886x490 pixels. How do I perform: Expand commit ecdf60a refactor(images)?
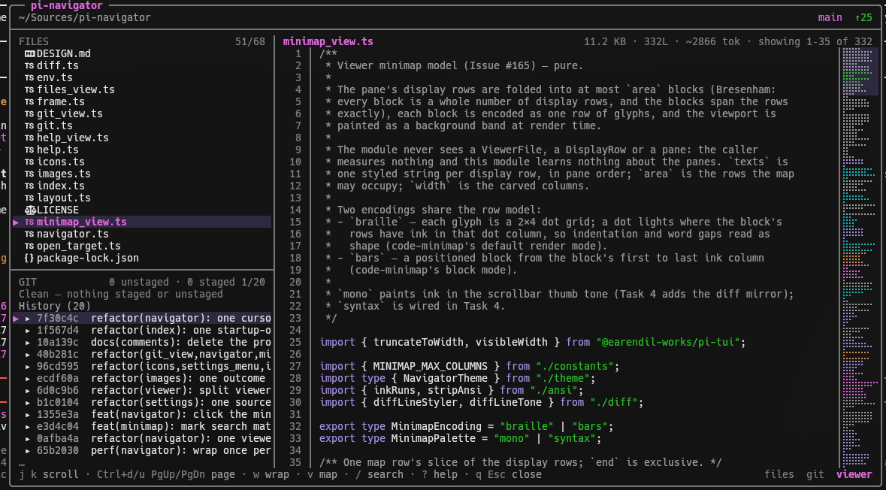pyautogui.click(x=28, y=379)
